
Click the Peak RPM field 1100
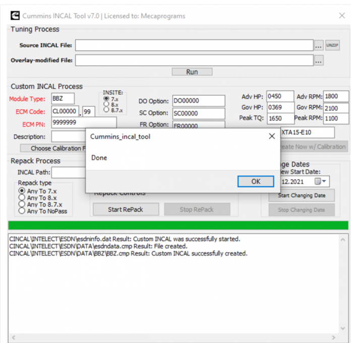tap(336, 119)
